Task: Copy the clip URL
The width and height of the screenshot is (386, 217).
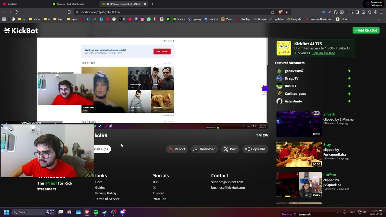Action: point(255,149)
